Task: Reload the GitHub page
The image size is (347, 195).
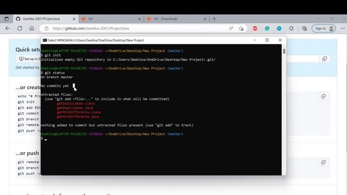Action: 20,28
